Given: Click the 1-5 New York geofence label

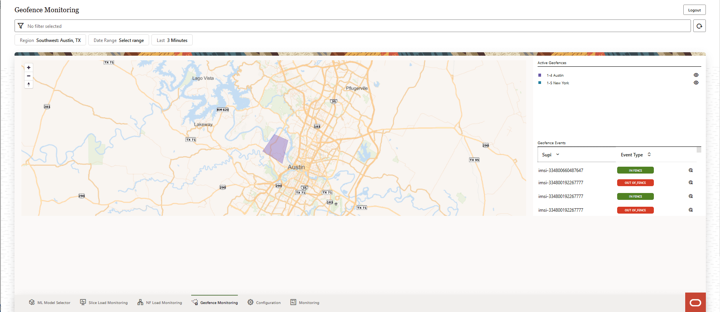Looking at the screenshot, I should (x=557, y=83).
